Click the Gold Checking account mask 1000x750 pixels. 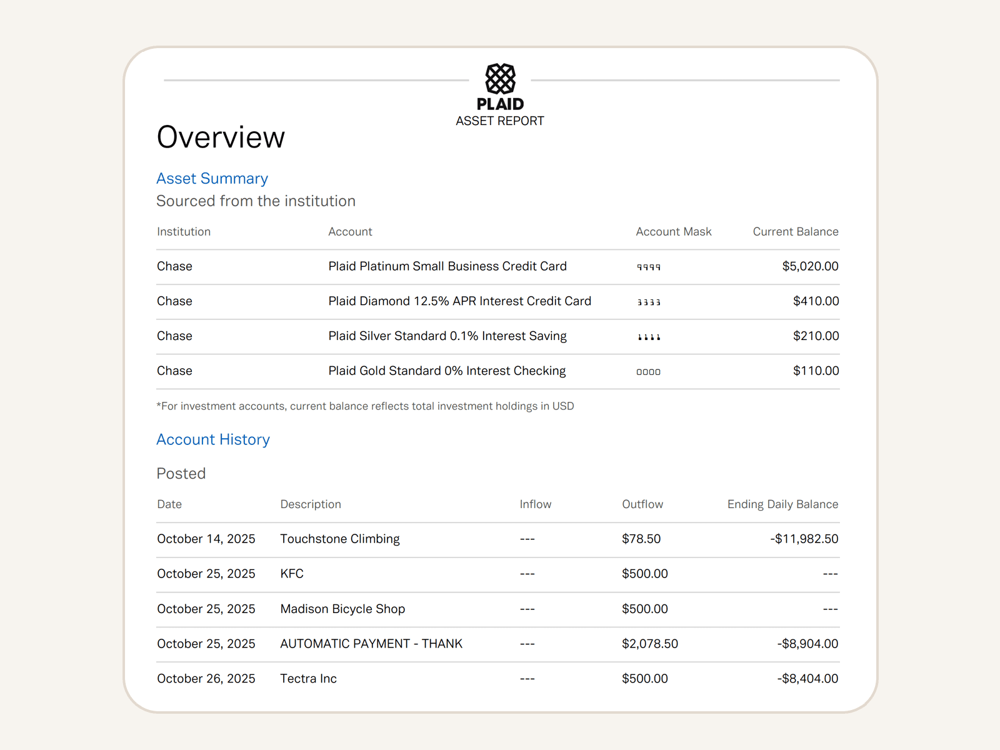pos(648,371)
